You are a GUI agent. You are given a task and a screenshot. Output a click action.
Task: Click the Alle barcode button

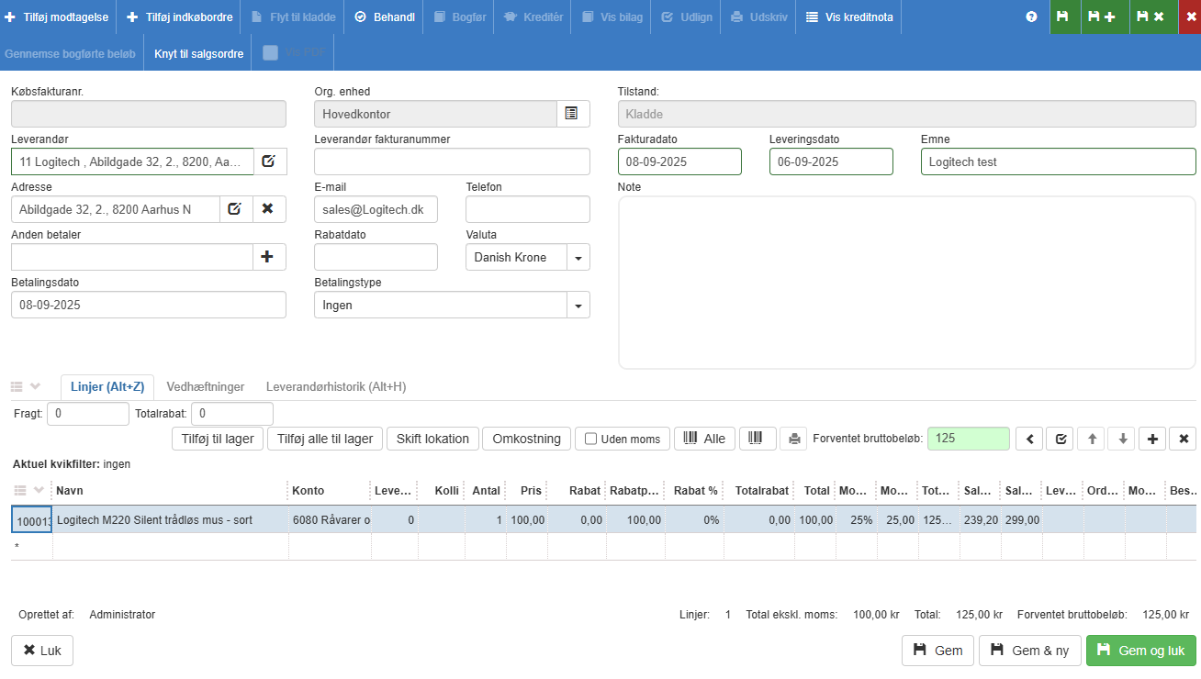[x=705, y=439]
